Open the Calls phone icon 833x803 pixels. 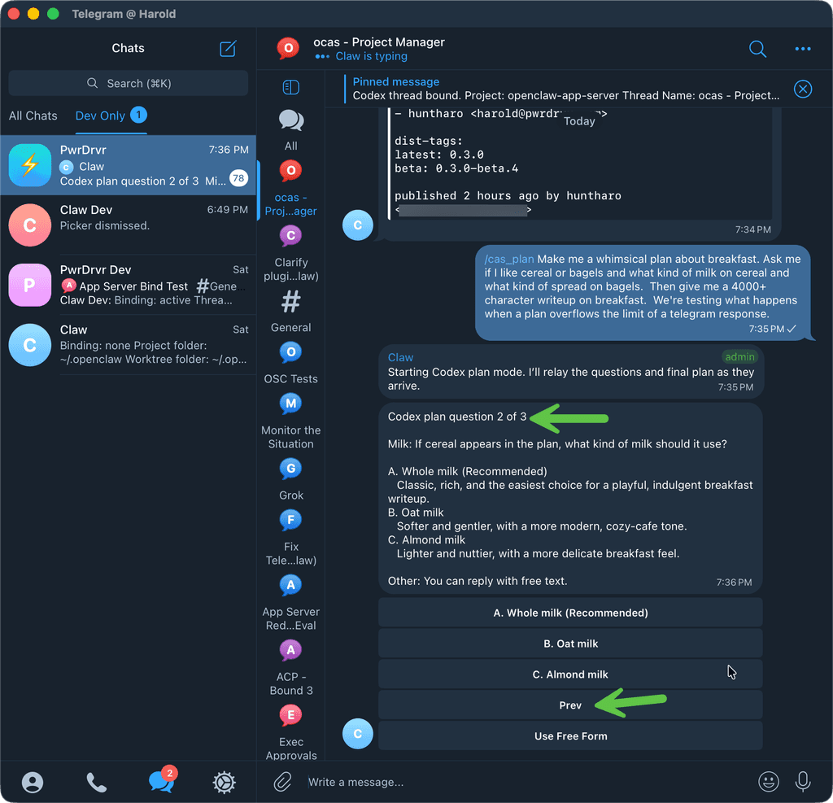point(96,782)
